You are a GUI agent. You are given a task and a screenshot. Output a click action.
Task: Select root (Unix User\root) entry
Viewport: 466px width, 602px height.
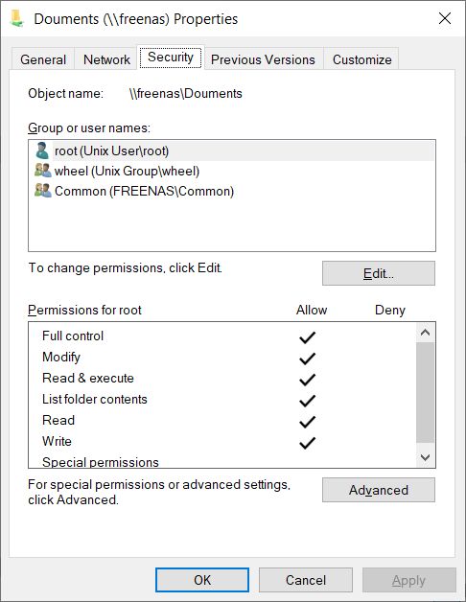(232, 150)
